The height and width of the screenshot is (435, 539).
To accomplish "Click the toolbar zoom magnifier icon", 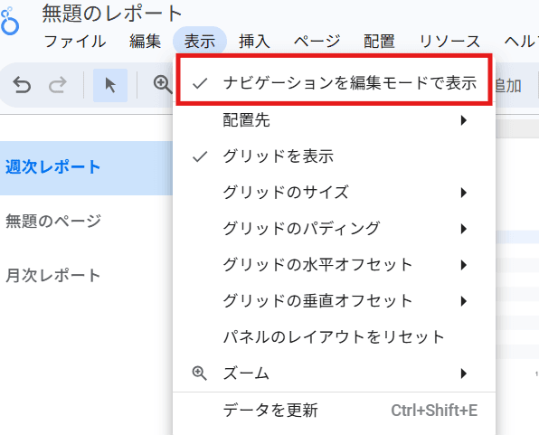I will [163, 85].
